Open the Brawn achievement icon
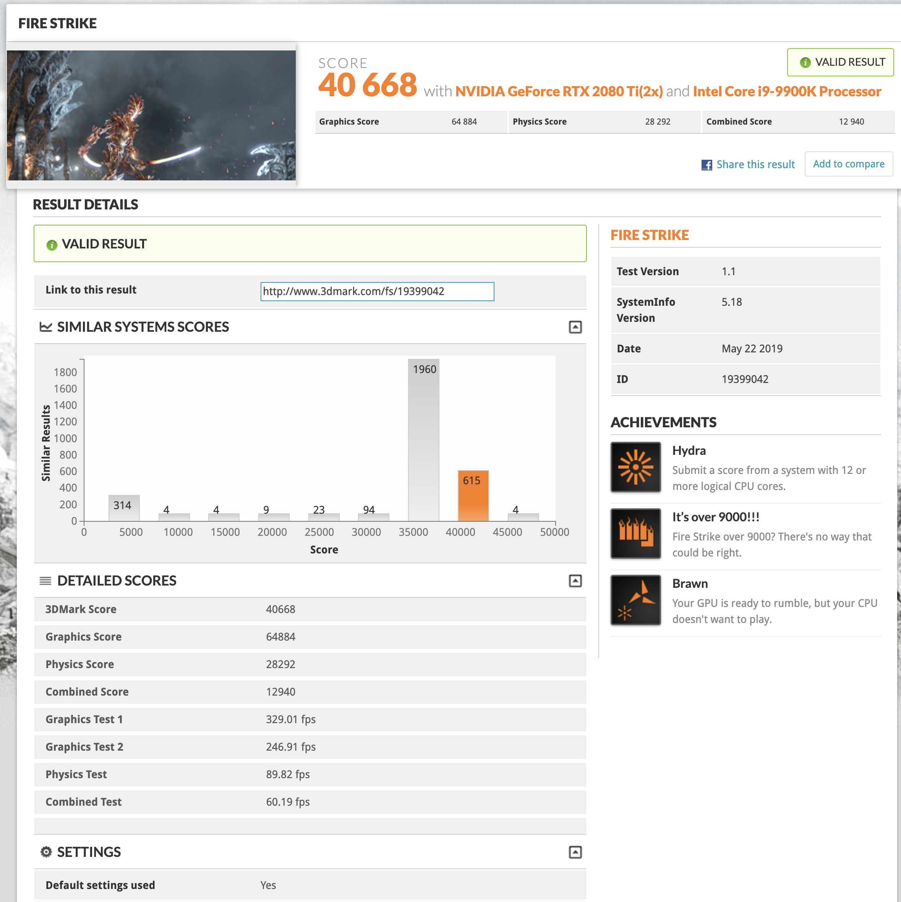 coord(635,600)
